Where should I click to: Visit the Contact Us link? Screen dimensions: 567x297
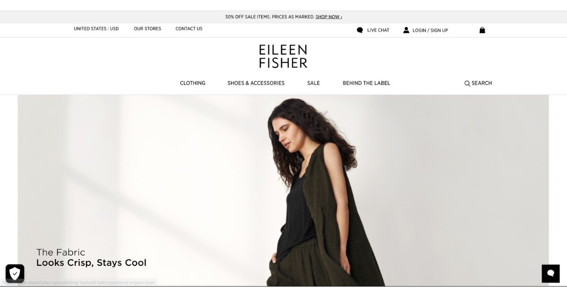[x=189, y=29]
